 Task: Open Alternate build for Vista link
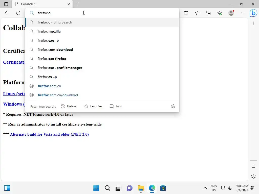pyautogui.click(x=49, y=134)
